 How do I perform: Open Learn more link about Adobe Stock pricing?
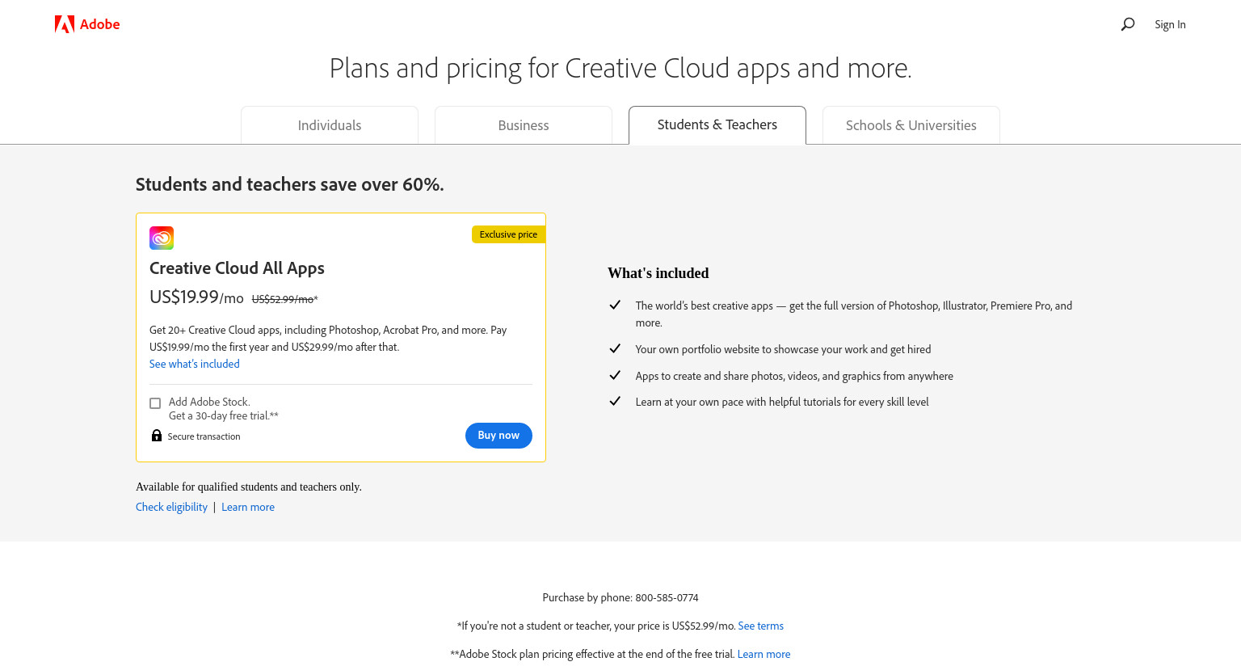[764, 654]
